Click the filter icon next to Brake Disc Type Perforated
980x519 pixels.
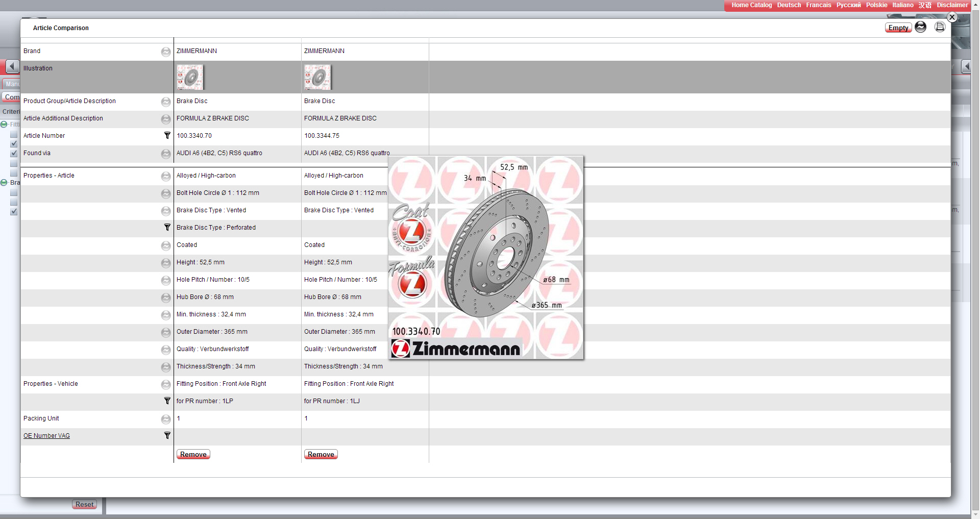[x=167, y=228]
